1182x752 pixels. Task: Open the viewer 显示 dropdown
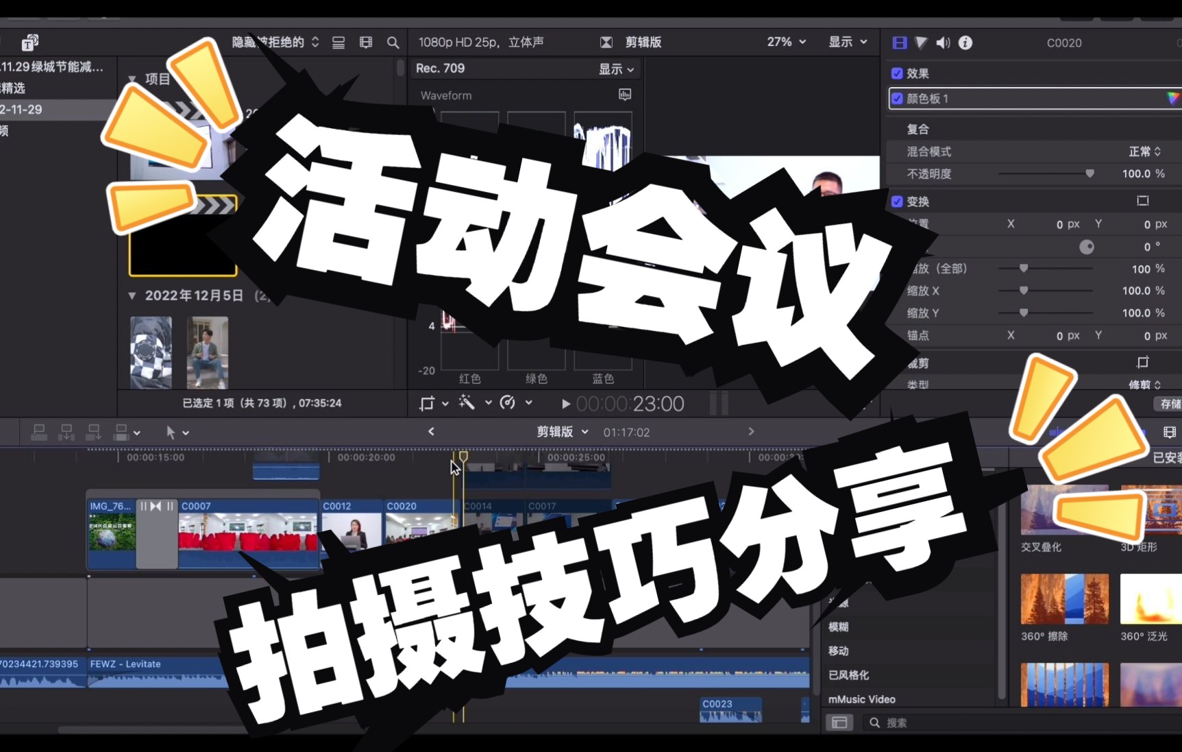pos(848,42)
